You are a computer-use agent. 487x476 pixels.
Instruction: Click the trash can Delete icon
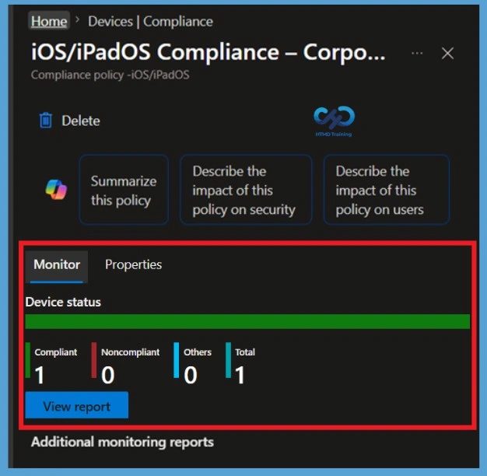coord(46,121)
